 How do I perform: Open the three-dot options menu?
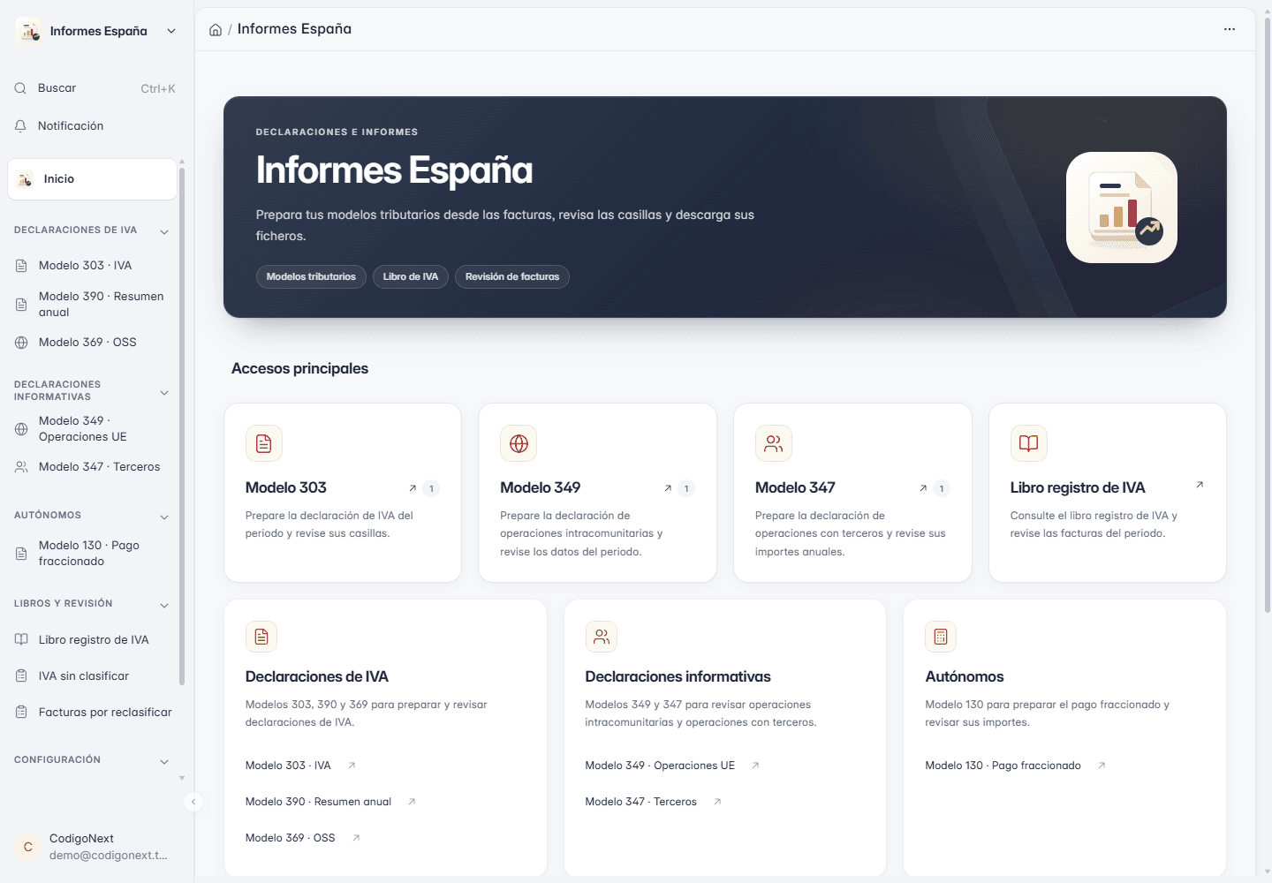[x=1230, y=29]
